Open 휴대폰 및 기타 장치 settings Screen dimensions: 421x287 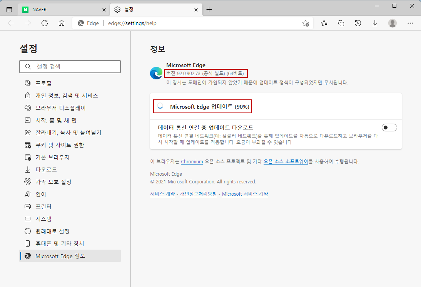(70, 244)
